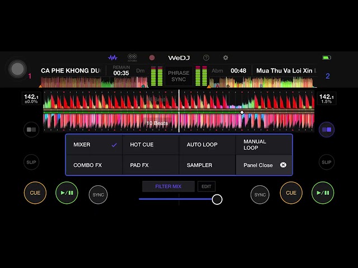Click the blue crossfader track
Viewport: 358px width, 268px height.
coord(175,199)
